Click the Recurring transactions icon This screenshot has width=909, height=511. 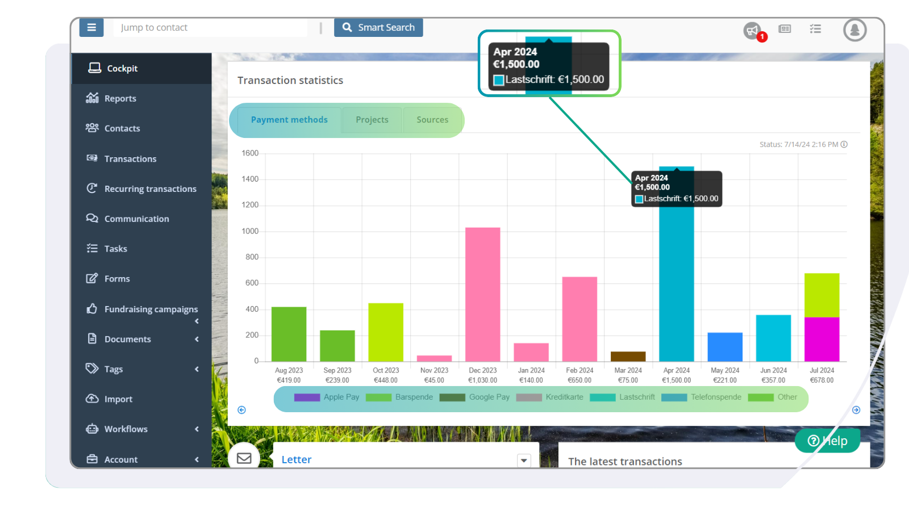point(93,189)
